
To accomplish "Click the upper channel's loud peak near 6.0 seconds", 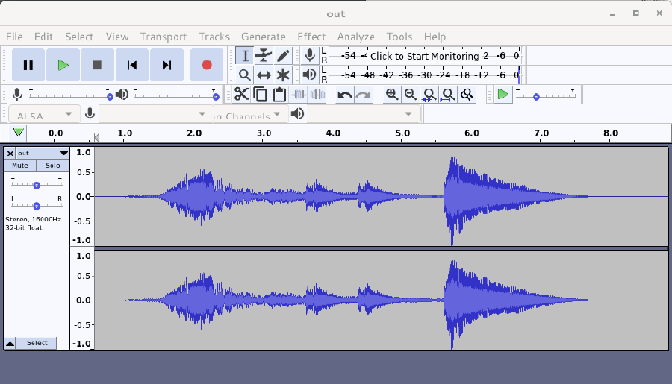I will click(453, 197).
